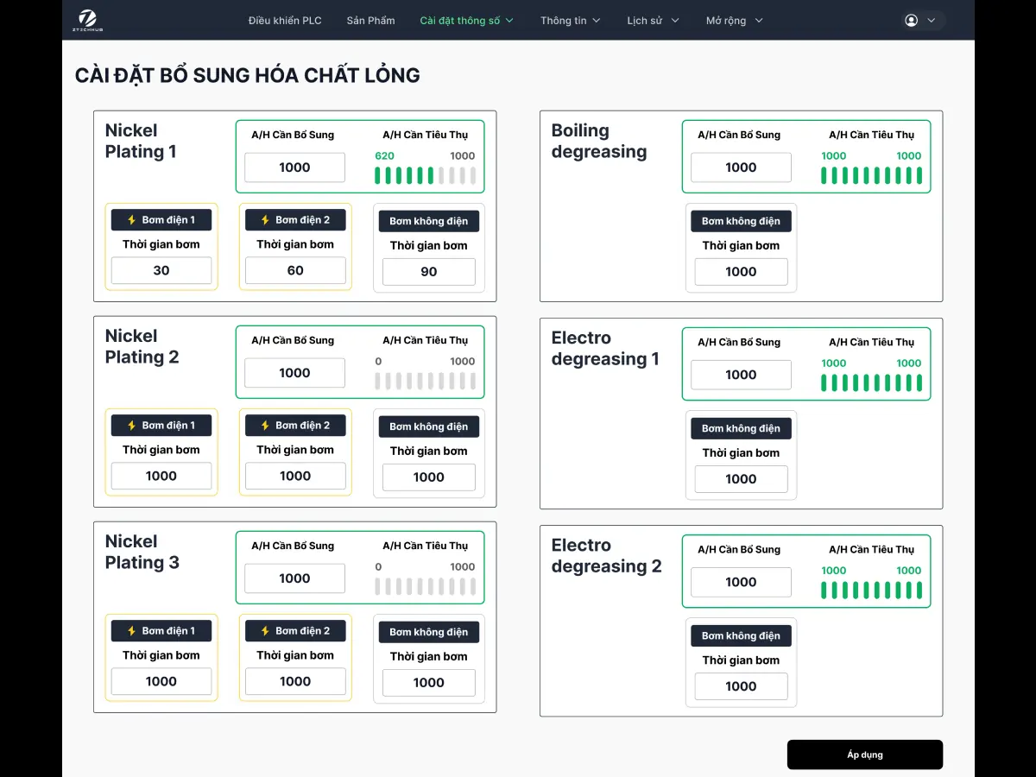Select Bơm điện 2 in Nickel Plating 3
Screen dimensions: 1036x777
pyautogui.click(x=295, y=631)
